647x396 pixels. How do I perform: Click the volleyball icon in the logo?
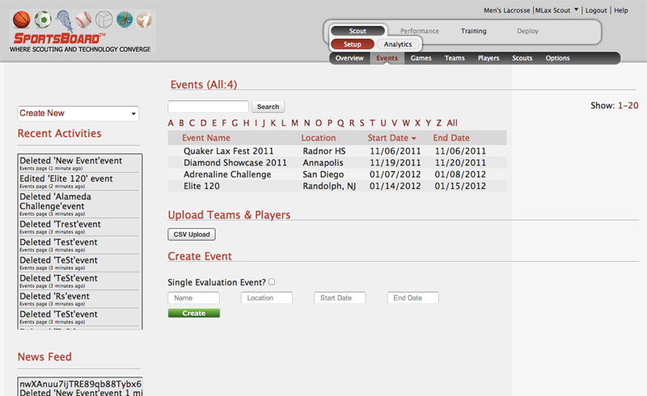tap(104, 19)
